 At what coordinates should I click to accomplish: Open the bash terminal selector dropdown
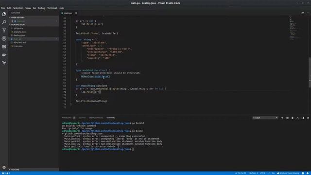click(265, 118)
